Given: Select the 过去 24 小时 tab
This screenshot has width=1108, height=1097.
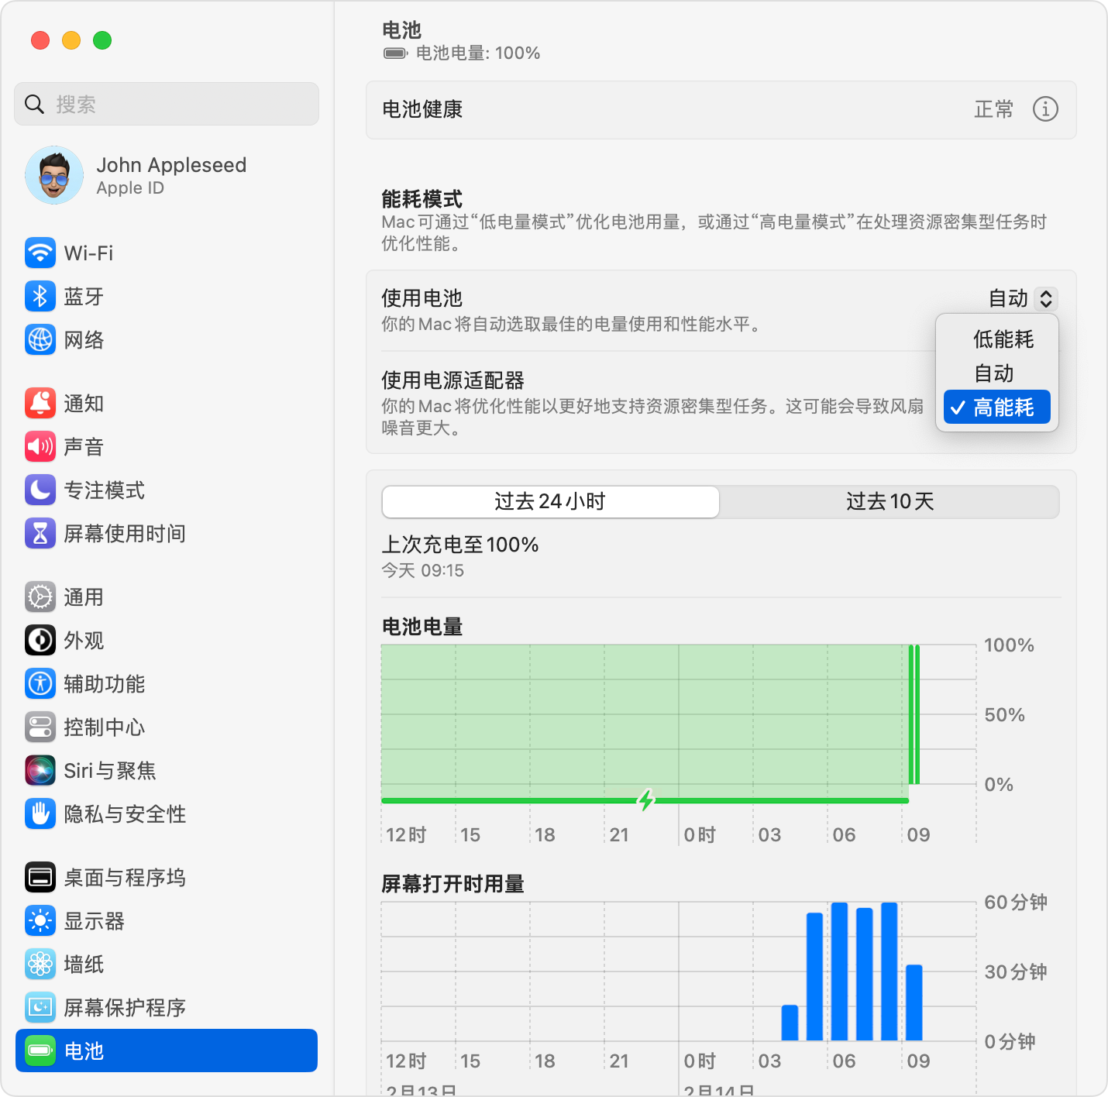Looking at the screenshot, I should click(x=549, y=501).
